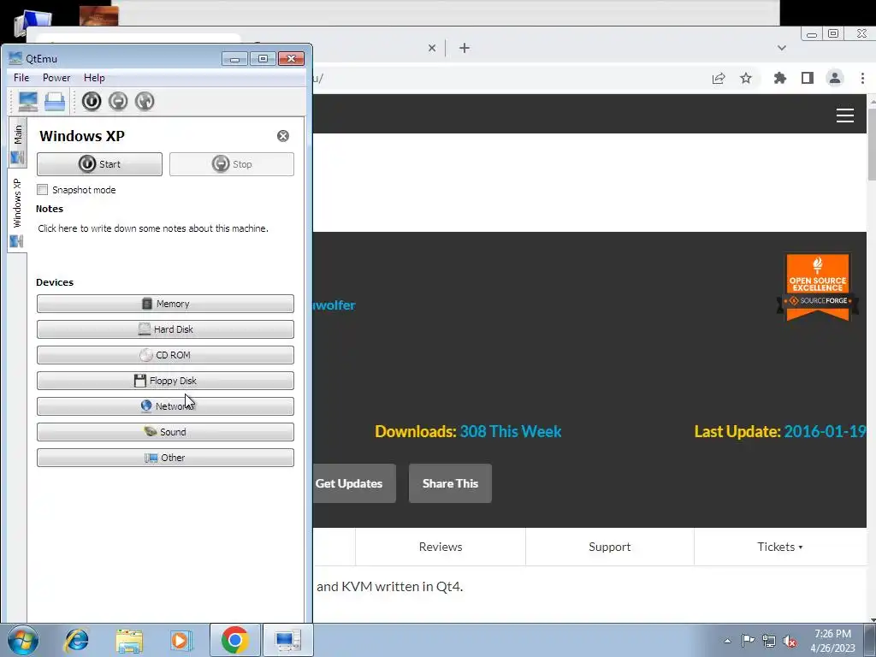Image resolution: width=876 pixels, height=657 pixels.
Task: Click the disabled Stop button
Action: pos(232,164)
